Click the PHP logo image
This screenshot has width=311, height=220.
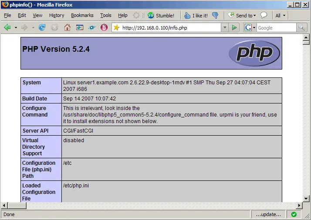tap(254, 53)
